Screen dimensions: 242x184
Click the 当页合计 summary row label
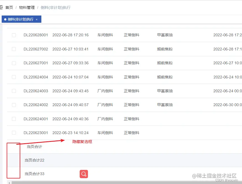click(34, 147)
